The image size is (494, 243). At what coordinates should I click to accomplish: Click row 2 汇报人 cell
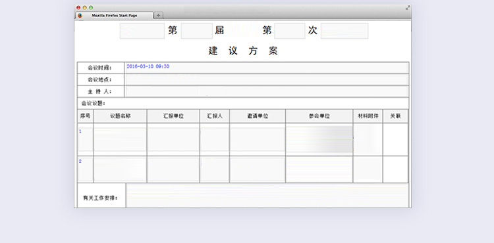click(215, 169)
